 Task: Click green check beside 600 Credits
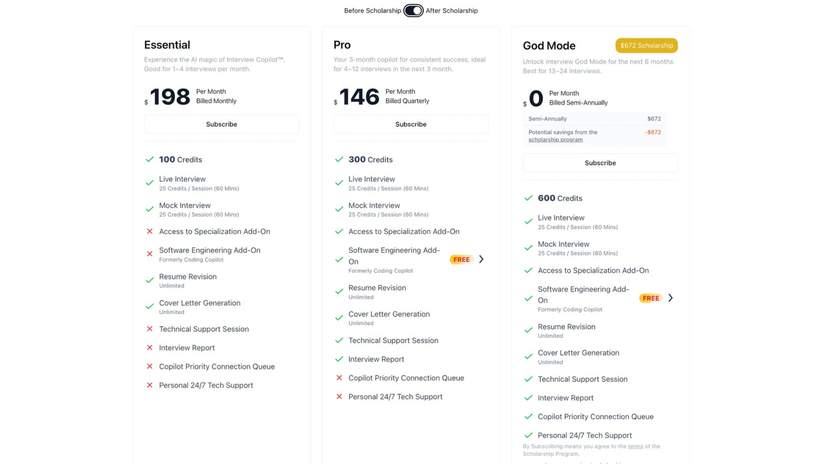click(528, 198)
